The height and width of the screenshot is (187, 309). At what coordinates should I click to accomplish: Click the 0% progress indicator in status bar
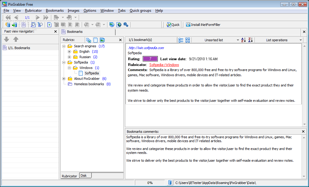coord(150,183)
